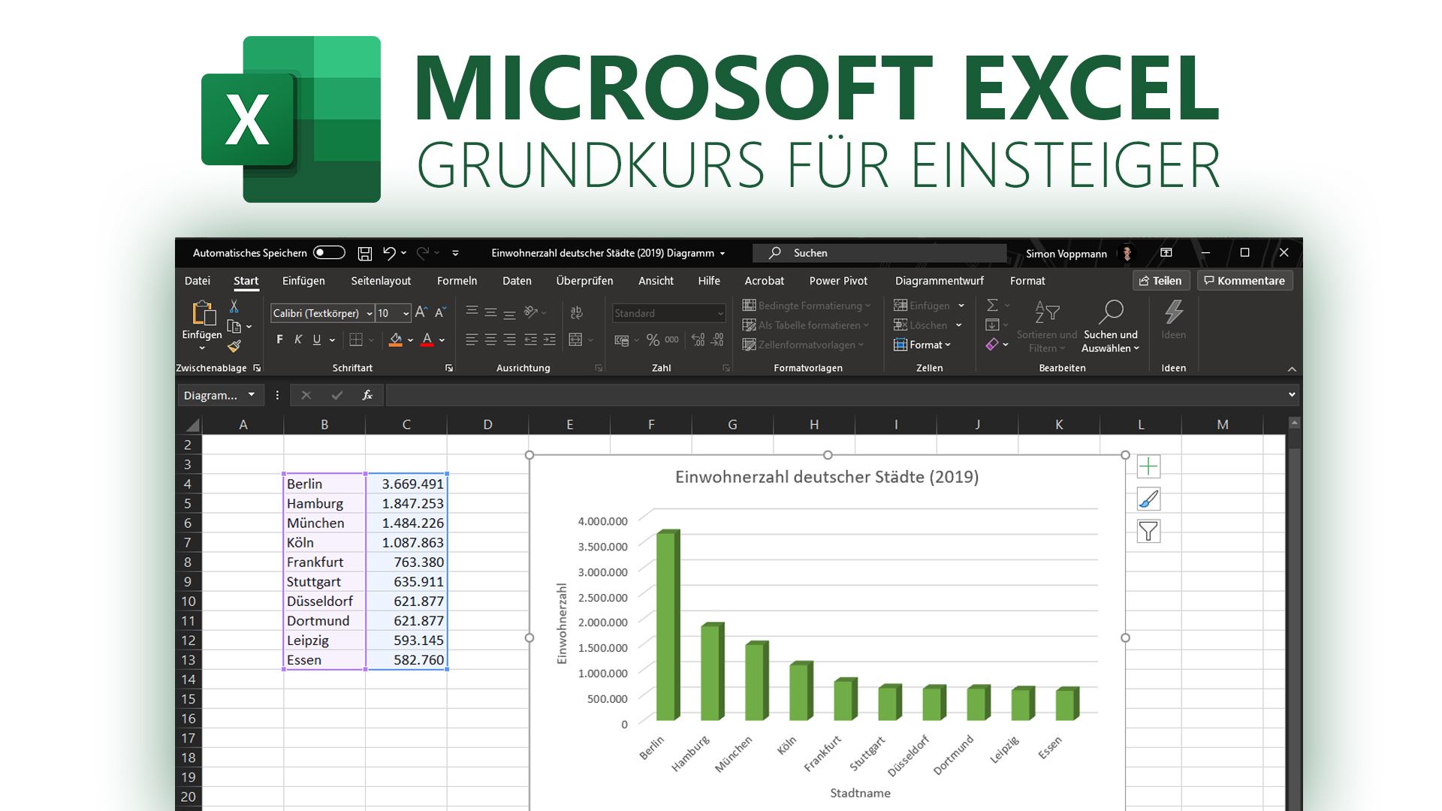Open the font size dropdown
The width and height of the screenshot is (1442, 811).
click(x=403, y=313)
